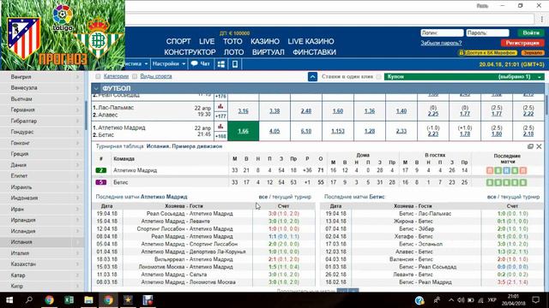
Task: Open the mobile version phone icon
Action: click(235, 64)
